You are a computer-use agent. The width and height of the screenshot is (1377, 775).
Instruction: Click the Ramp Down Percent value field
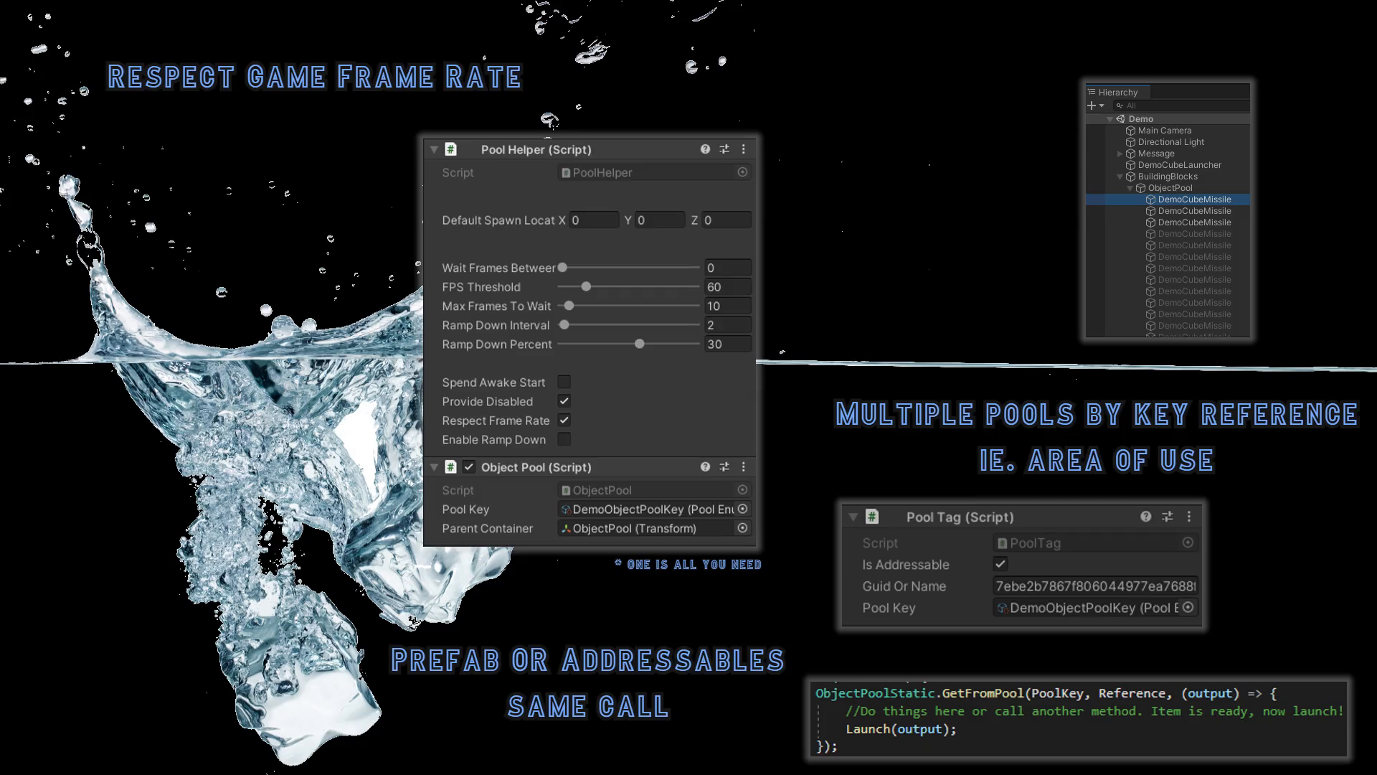pos(728,344)
